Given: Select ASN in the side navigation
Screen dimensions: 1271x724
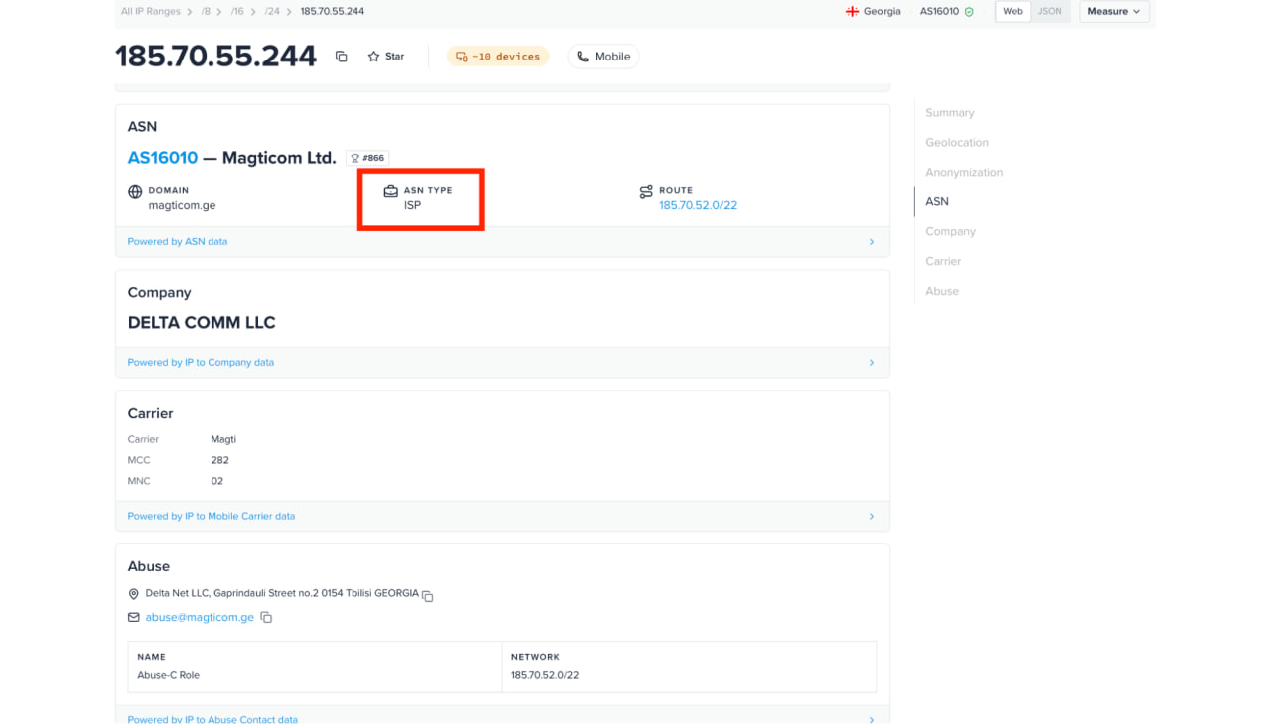Looking at the screenshot, I should (937, 202).
